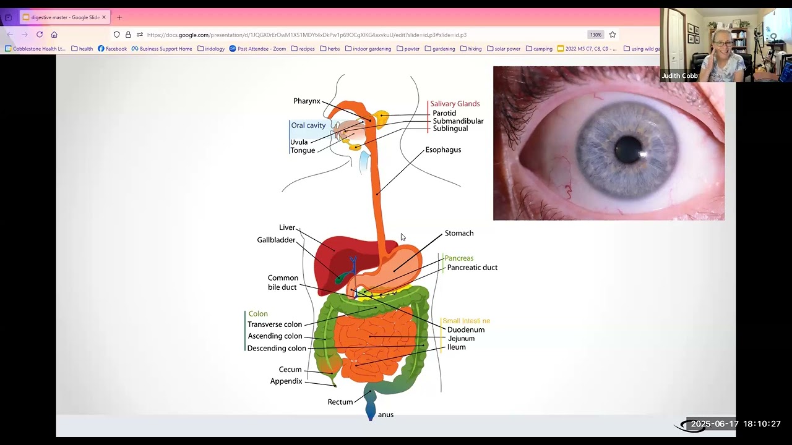Open the hiking bookmarks folder
The height and width of the screenshot is (445, 792).
pyautogui.click(x=471, y=49)
